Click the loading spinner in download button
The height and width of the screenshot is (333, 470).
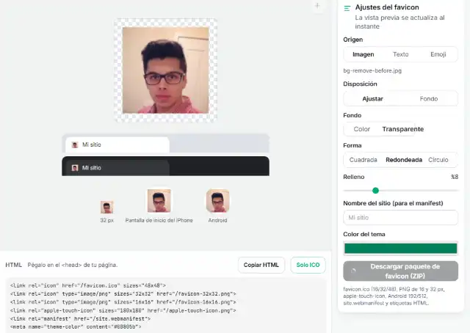(x=353, y=271)
